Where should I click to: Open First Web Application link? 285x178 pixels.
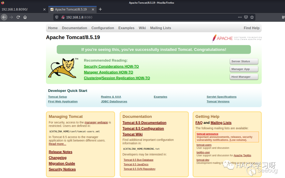click(x=63, y=102)
